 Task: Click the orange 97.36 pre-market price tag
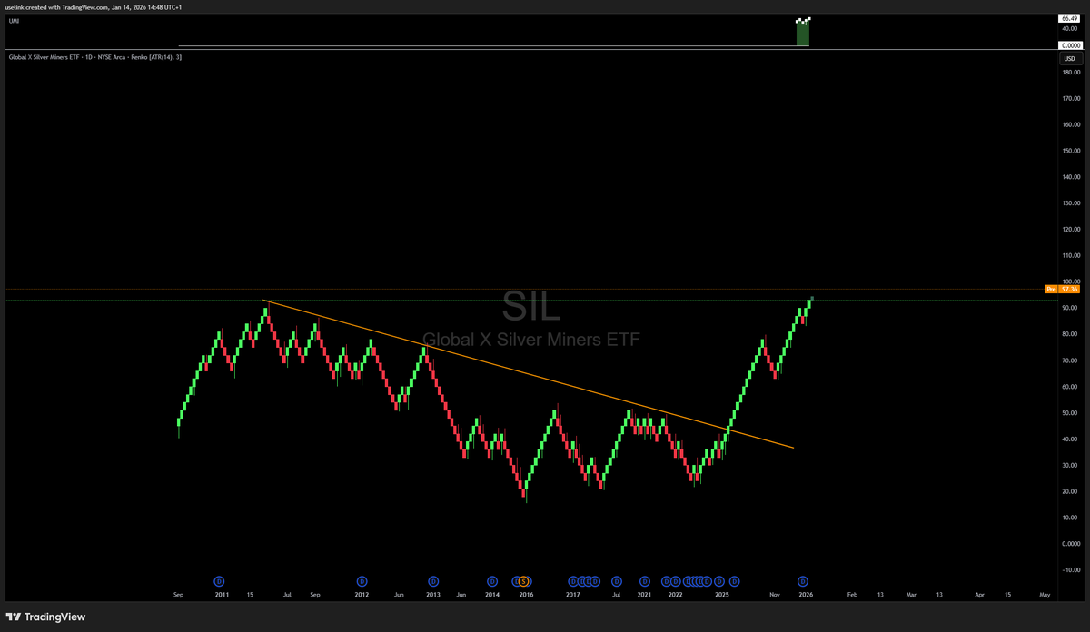click(x=1062, y=289)
